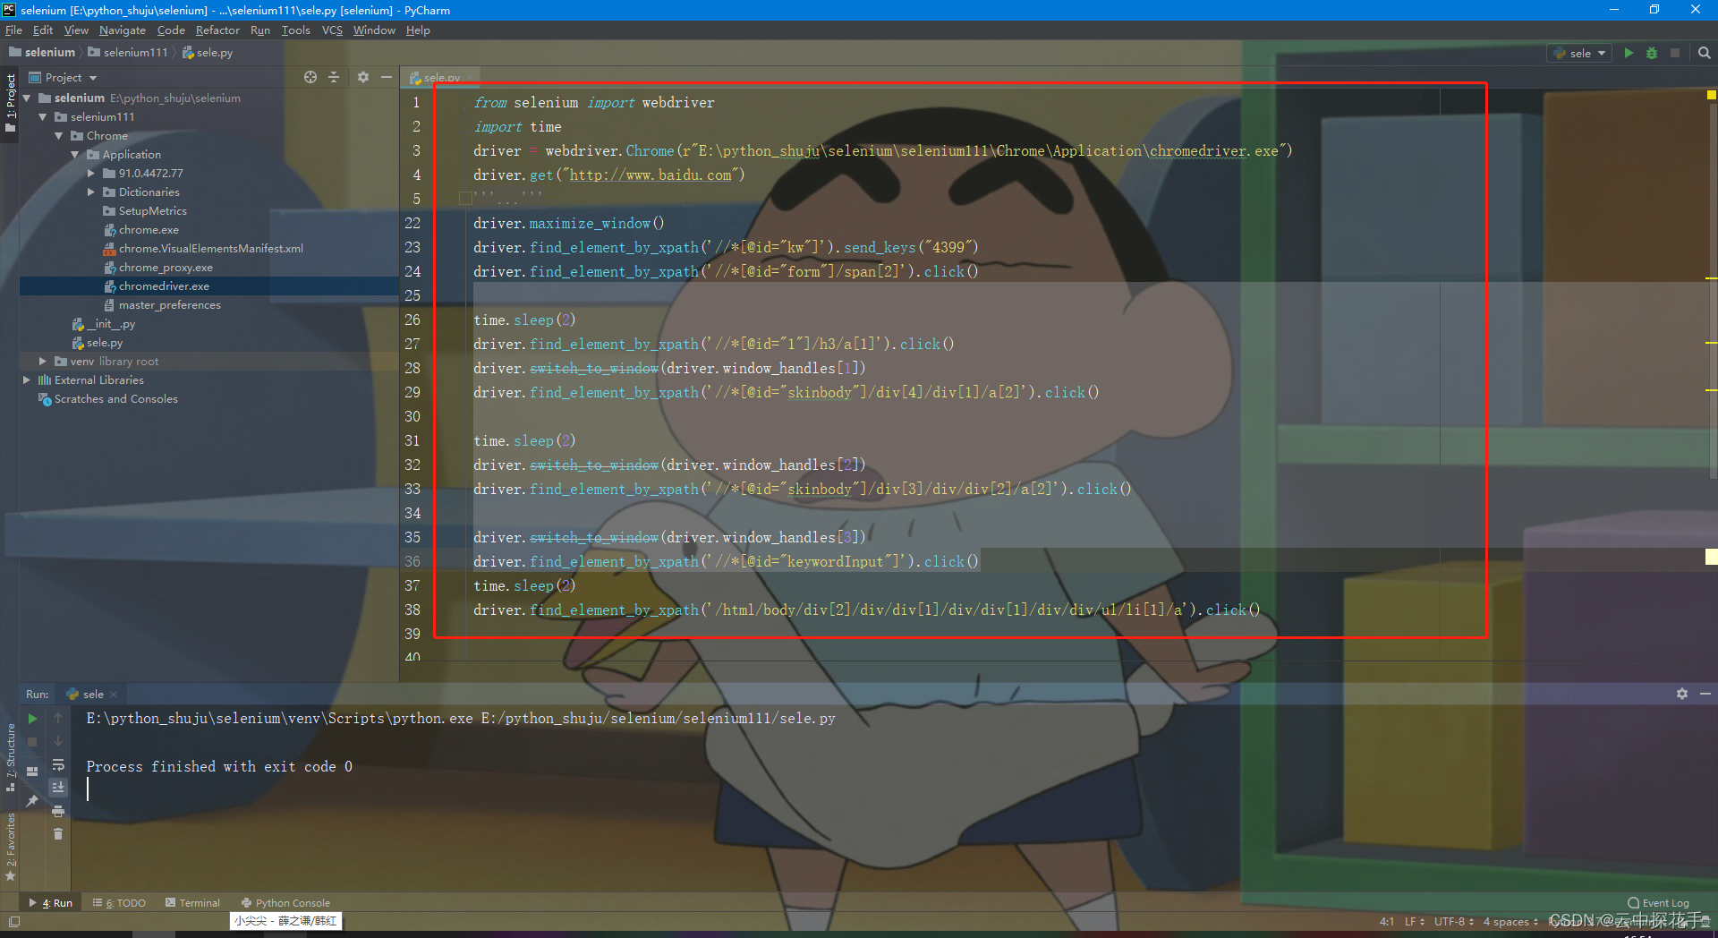Hide the Project panel with the minus icon
The height and width of the screenshot is (938, 1718).
point(387,77)
